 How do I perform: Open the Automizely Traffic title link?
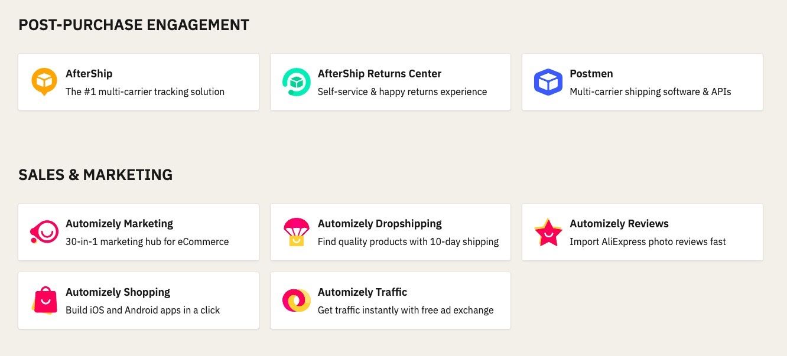(x=362, y=292)
